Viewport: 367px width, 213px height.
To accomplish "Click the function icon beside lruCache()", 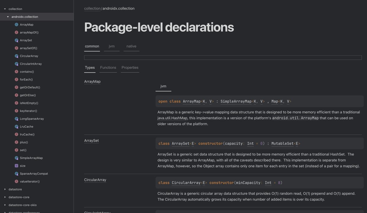I will [x=17, y=134].
